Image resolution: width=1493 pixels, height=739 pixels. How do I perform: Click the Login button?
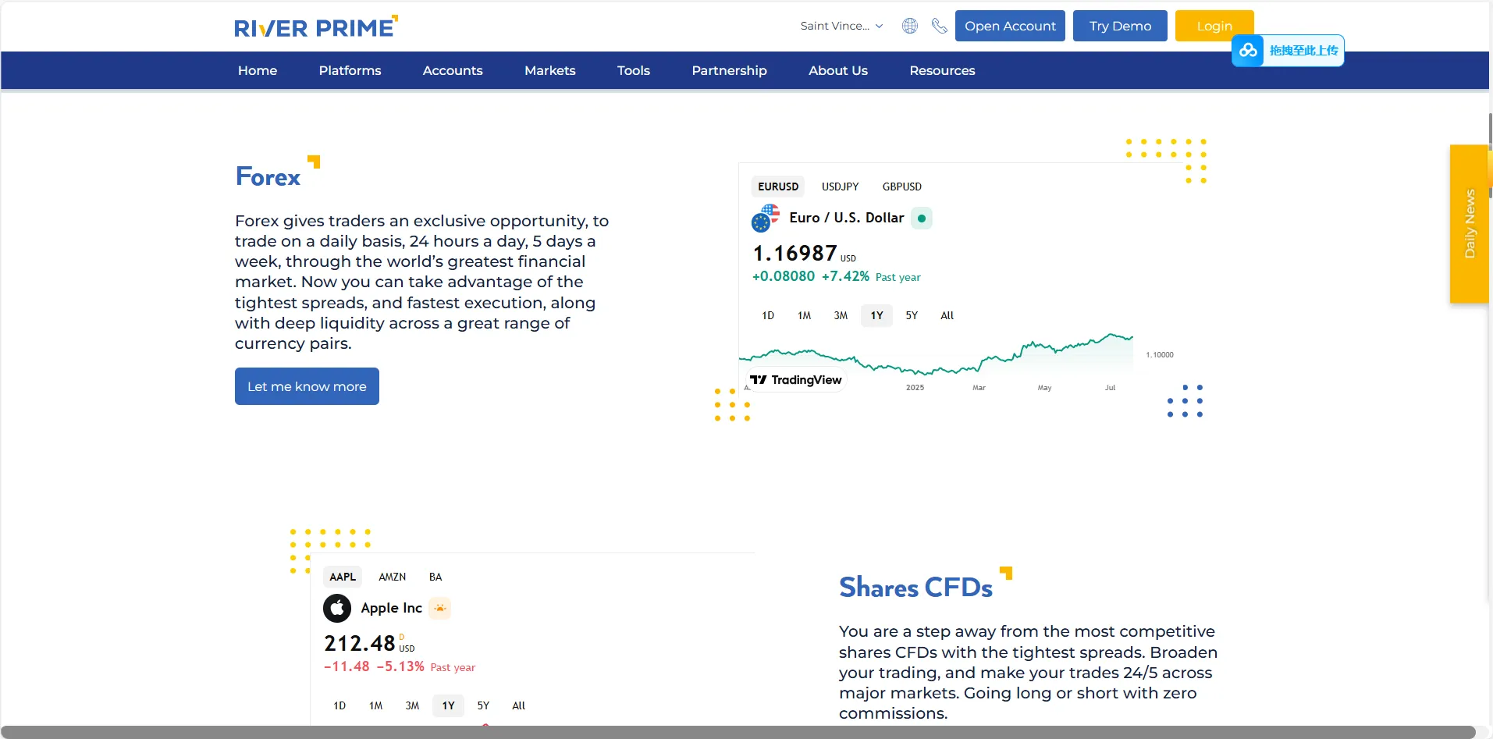pyautogui.click(x=1214, y=26)
